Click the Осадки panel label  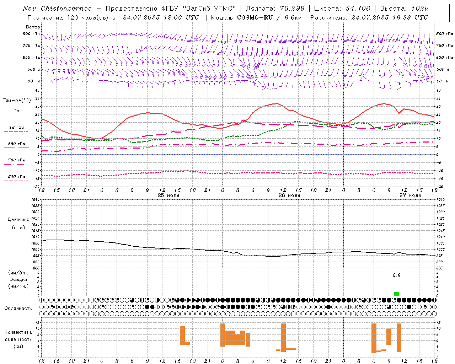[x=18, y=280]
